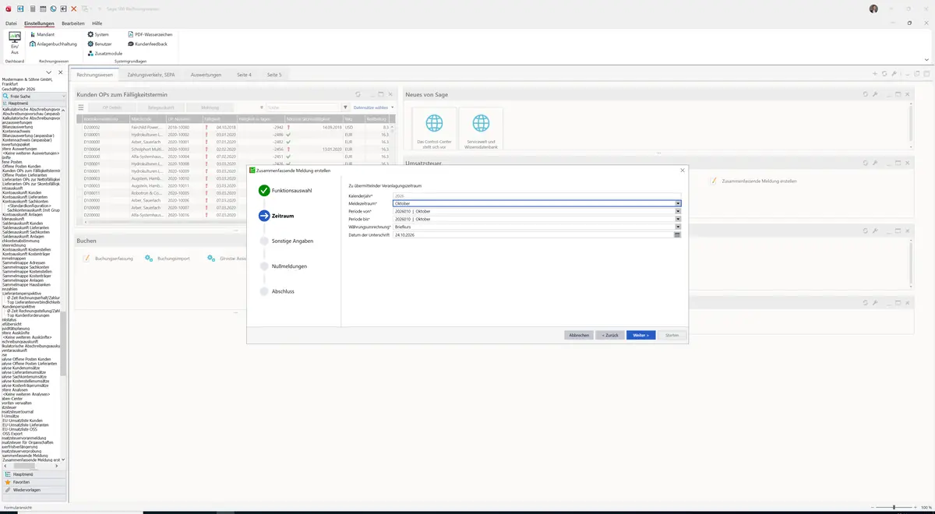Open the Periode bis dropdown
935x514 pixels.
[678, 219]
